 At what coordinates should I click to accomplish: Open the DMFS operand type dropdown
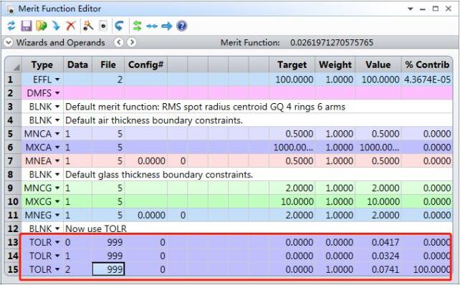click(x=57, y=93)
